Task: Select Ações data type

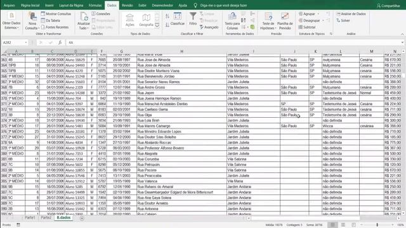Action: pos(129,20)
